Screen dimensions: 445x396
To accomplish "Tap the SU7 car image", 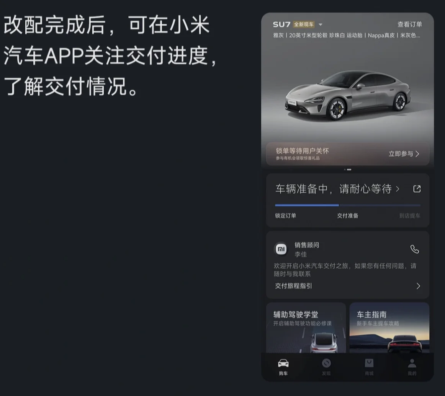I will [348, 95].
